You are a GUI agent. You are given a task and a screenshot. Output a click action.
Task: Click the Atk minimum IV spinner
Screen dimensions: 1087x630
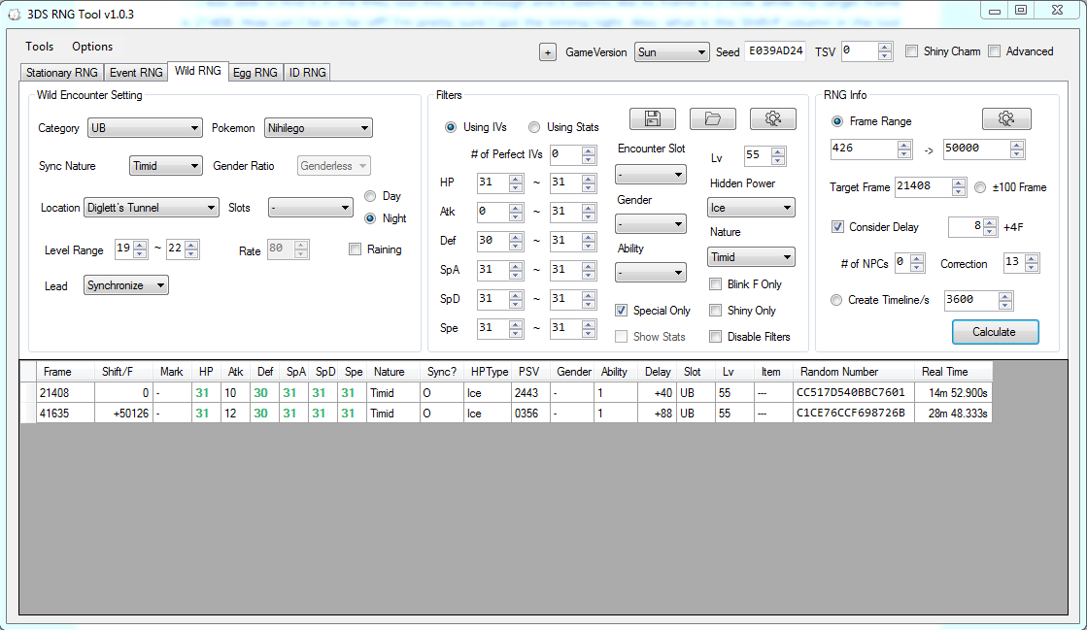[x=516, y=212]
